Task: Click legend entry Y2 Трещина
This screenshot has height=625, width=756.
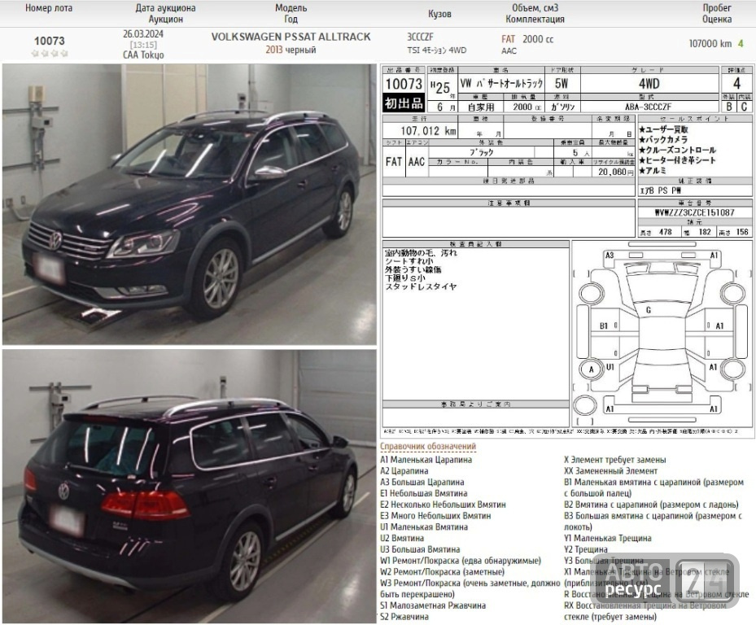Action: 586,549
